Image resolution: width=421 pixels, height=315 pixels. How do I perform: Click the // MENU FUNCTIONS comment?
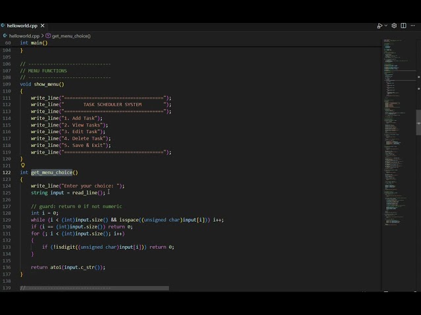(x=43, y=71)
